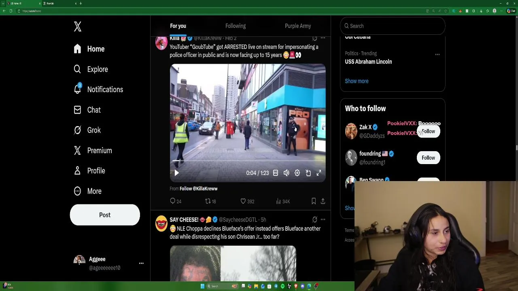Seek on the video progress bar

248,161
